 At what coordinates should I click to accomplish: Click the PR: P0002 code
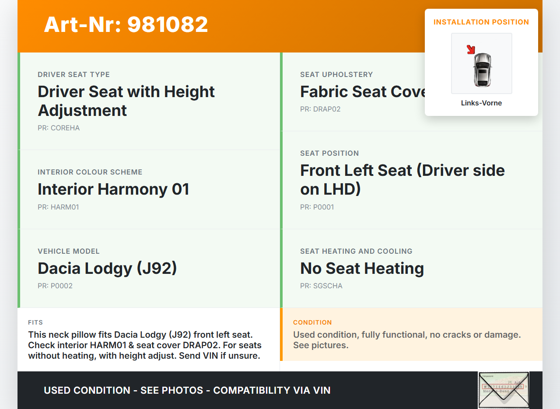tap(55, 286)
